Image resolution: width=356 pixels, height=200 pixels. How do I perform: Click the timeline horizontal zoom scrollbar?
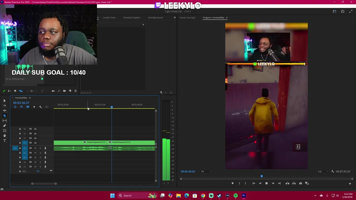coord(44,184)
